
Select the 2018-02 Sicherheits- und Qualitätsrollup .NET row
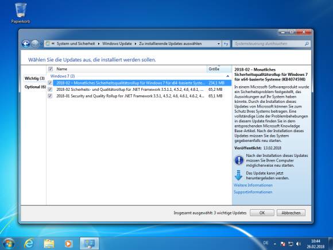139,90
